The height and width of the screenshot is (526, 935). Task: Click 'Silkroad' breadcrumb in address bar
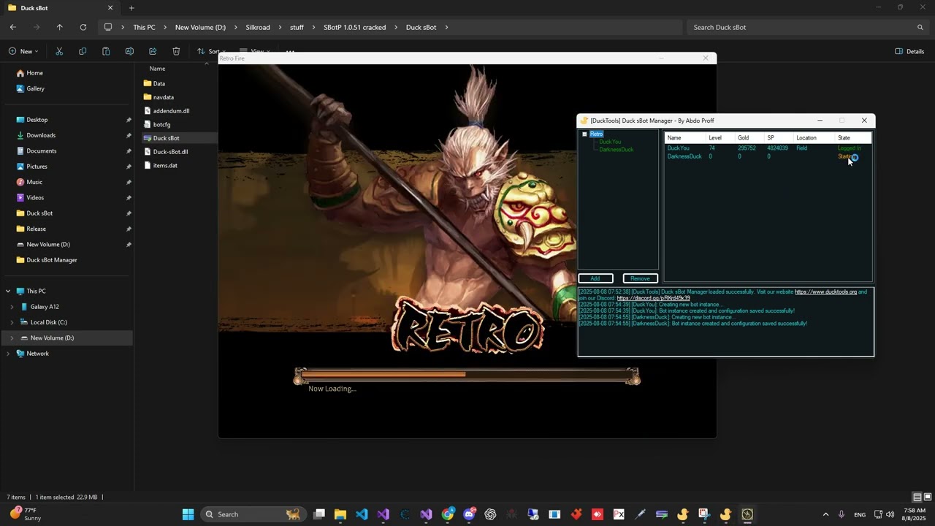pos(258,27)
